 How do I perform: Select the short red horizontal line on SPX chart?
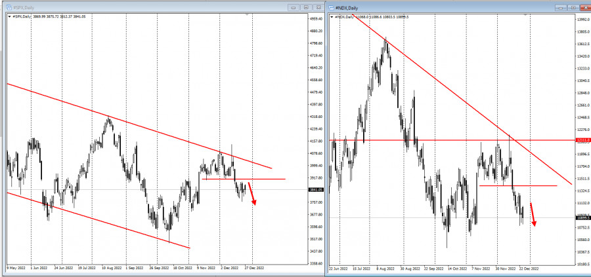[x=244, y=179]
